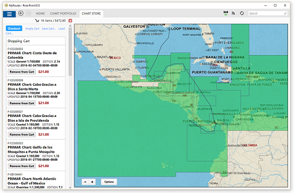
Task: Go back with the back arrow
Action: [21, 13]
